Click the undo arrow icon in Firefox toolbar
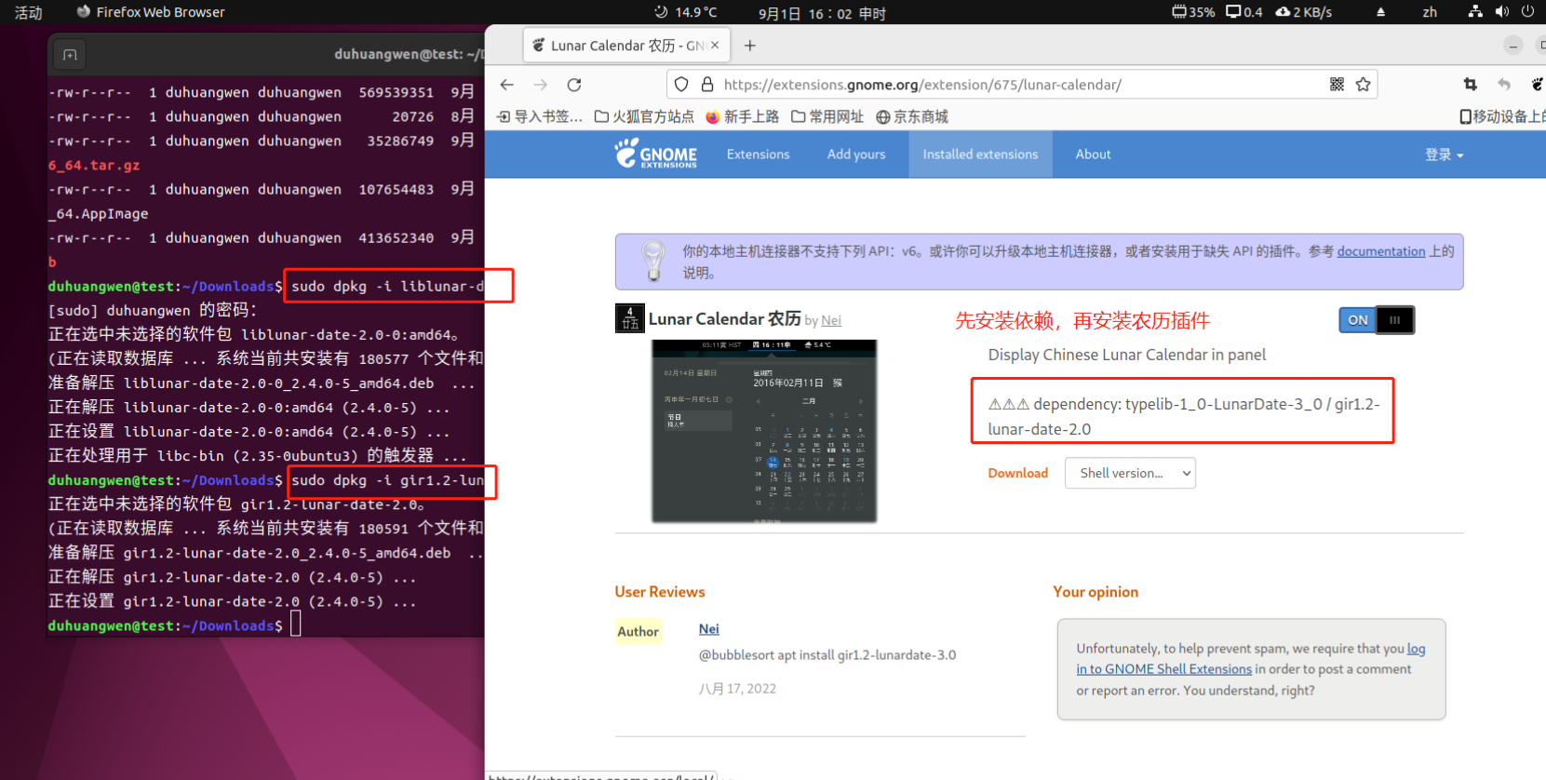This screenshot has width=1546, height=780. (1504, 85)
